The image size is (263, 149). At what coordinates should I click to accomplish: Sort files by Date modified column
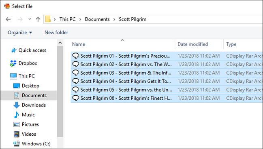pyautogui.click(x=192, y=44)
